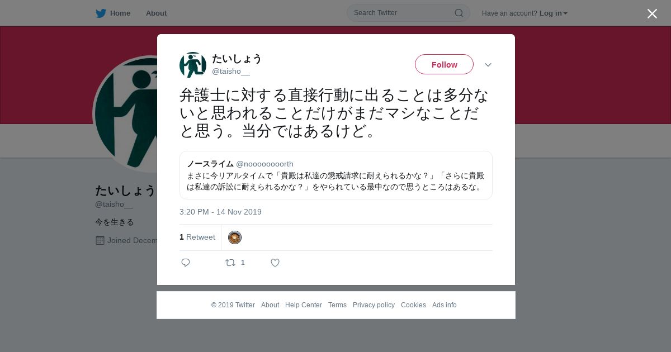Close the tweet overlay with X
The width and height of the screenshot is (671, 352).
pos(652,13)
